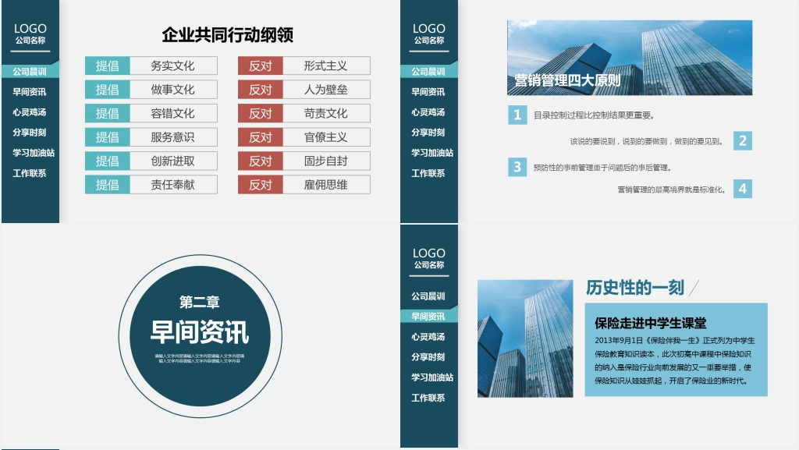Viewport: 799px width, 450px height.
Task: Click the number 2 box beside 该说的要做到
Action: tap(742, 141)
